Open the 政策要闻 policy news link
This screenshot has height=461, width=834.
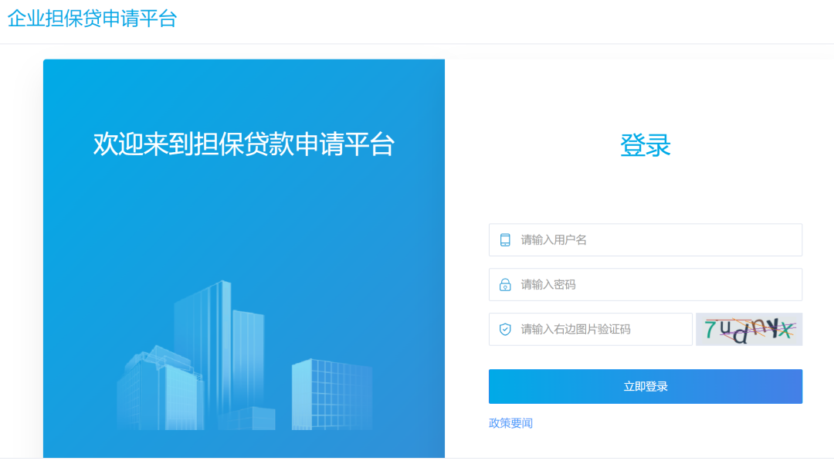pyautogui.click(x=510, y=423)
